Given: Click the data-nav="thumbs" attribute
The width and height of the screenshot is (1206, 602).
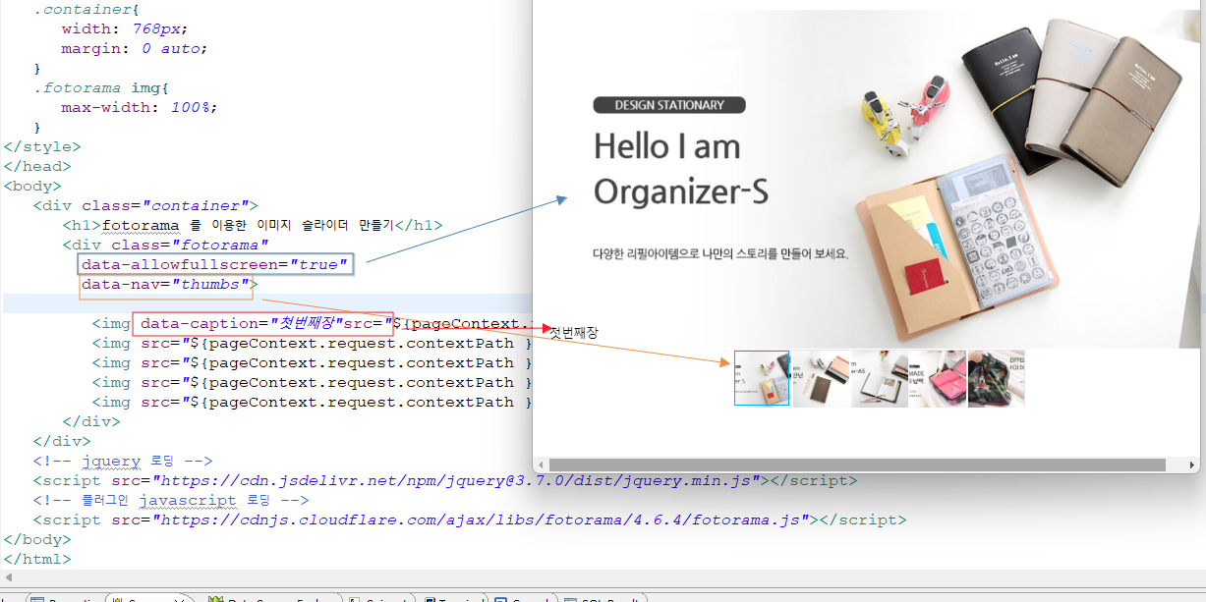Looking at the screenshot, I should coord(167,286).
